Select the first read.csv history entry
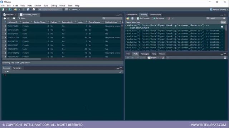The height and width of the screenshot is (128, 229). tap(174, 27)
